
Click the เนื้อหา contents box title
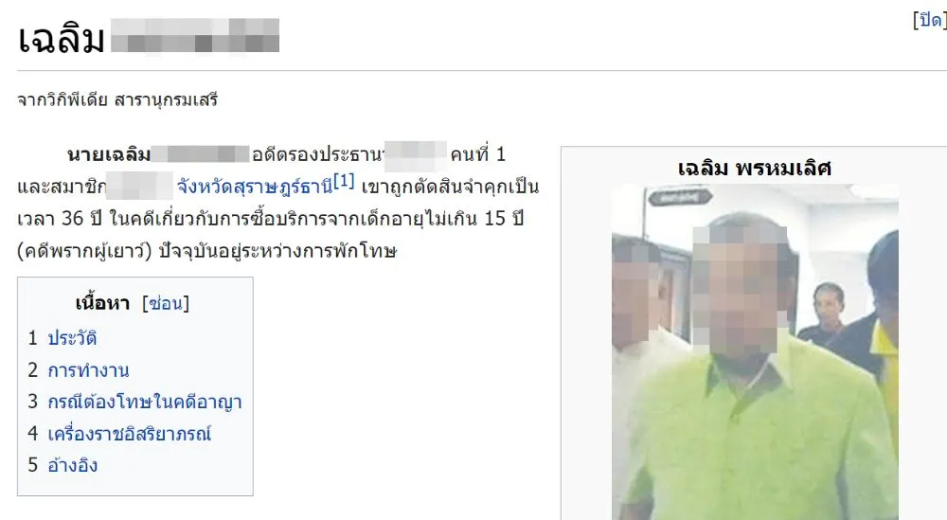pos(102,302)
